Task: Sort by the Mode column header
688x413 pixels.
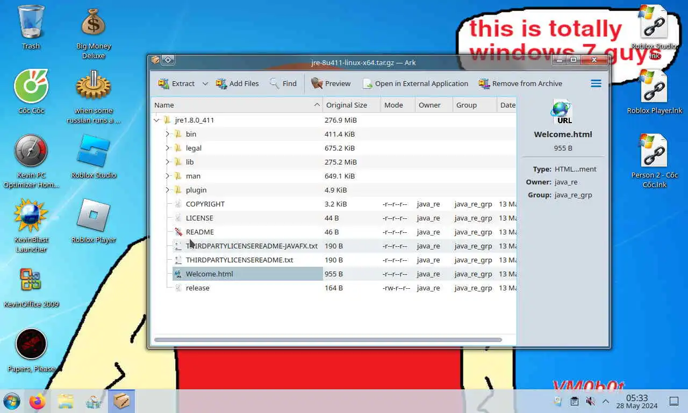Action: [x=398, y=105]
